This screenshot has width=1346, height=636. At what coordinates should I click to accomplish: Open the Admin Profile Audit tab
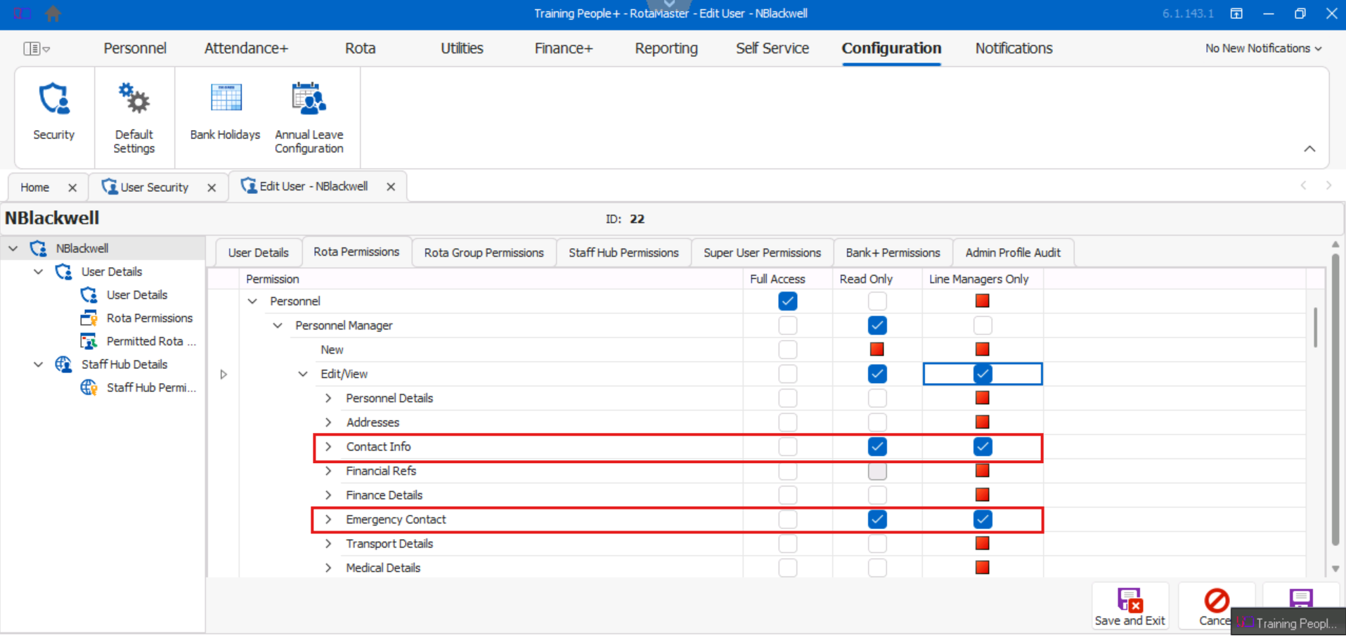(1013, 253)
